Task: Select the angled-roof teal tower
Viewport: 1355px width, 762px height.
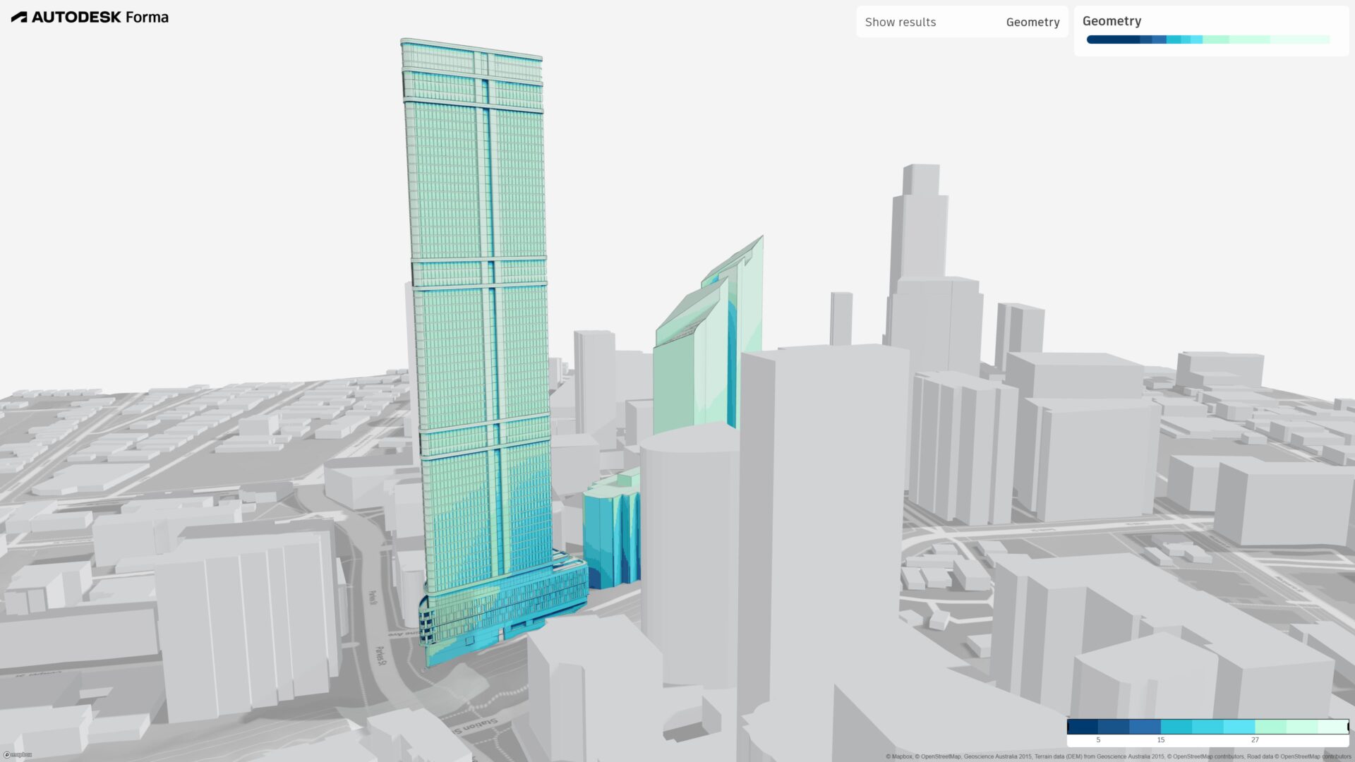Action: (x=699, y=367)
